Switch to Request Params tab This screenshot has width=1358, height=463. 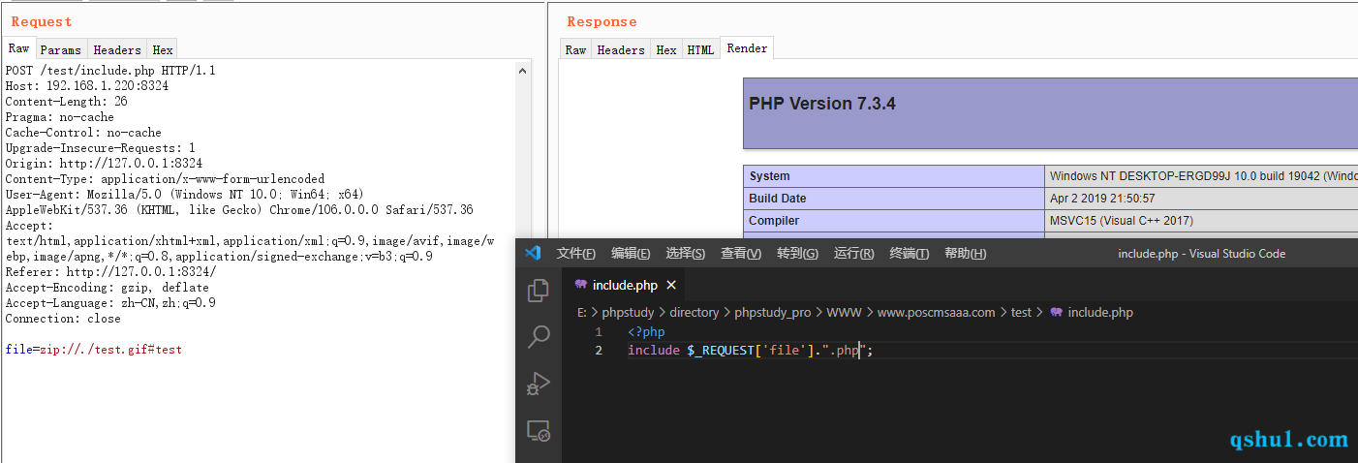point(61,49)
